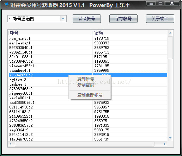Image resolution: width=182 pixels, height=156 pixels.
Task: Open the 帐号通道四 channel dropdown
Action: 63,19
